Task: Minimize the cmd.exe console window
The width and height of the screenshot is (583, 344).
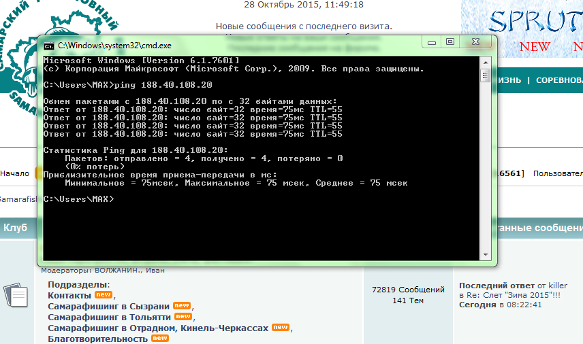Action: coord(431,42)
